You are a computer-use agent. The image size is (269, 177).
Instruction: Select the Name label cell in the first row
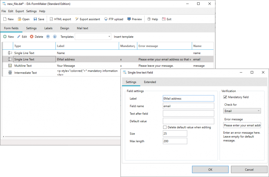coord(87,53)
